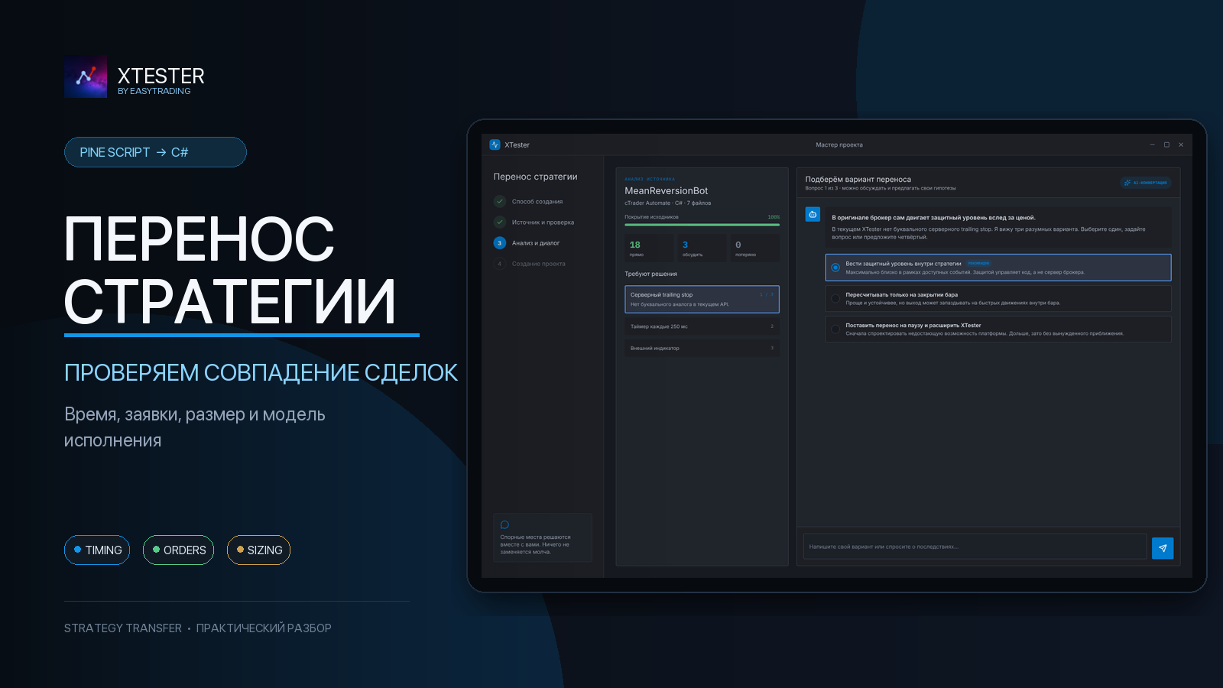Open the 'Серверный trailing stop' issue card
The height and width of the screenshot is (688, 1223).
(x=702, y=299)
